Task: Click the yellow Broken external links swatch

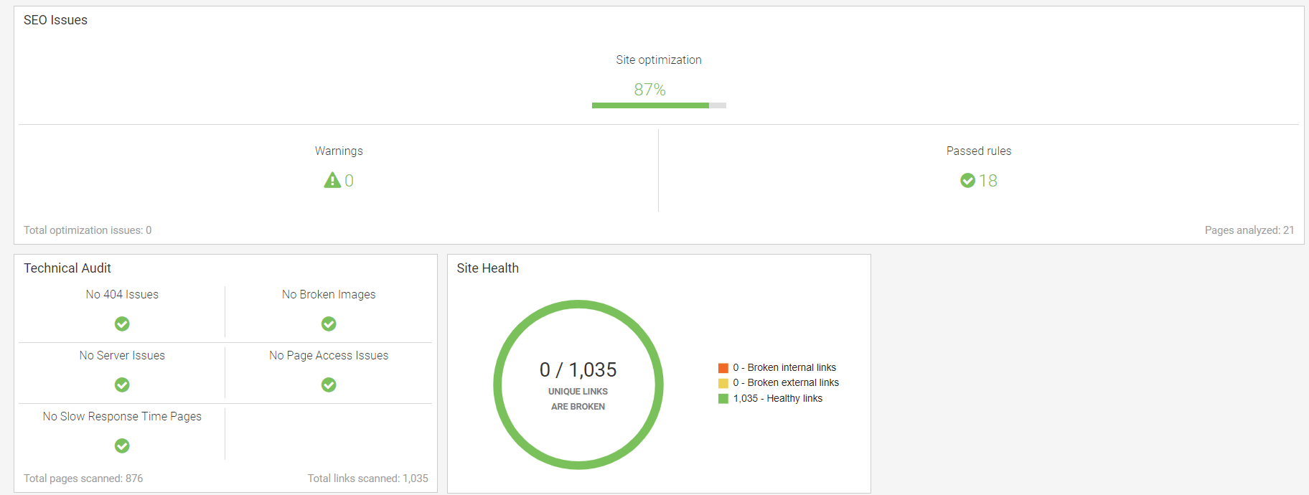Action: coord(723,383)
